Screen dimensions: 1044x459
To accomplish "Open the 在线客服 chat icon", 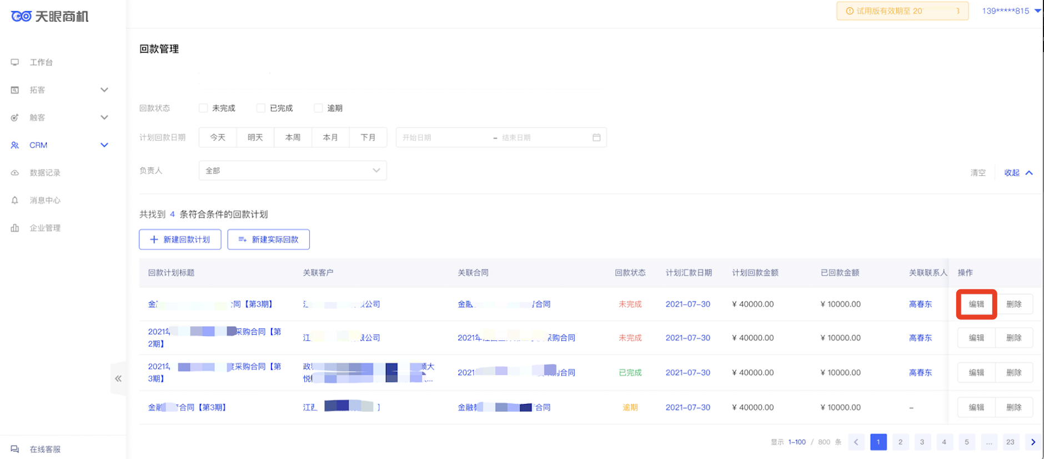I will click(15, 449).
